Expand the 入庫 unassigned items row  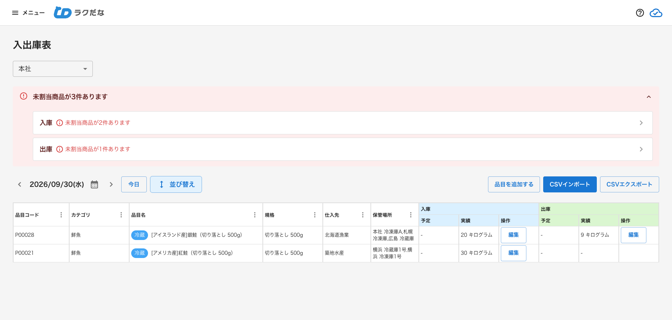(x=343, y=123)
